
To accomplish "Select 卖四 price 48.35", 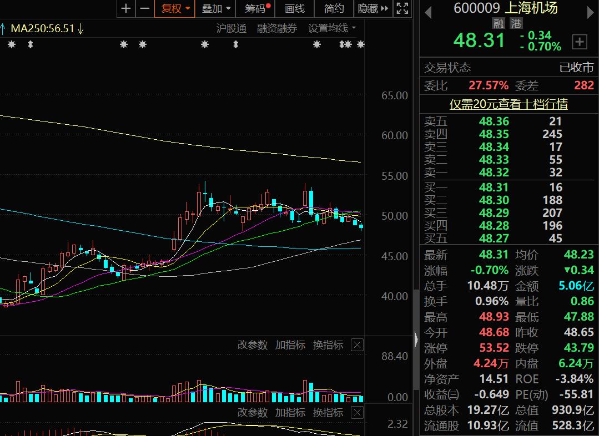I will click(494, 134).
